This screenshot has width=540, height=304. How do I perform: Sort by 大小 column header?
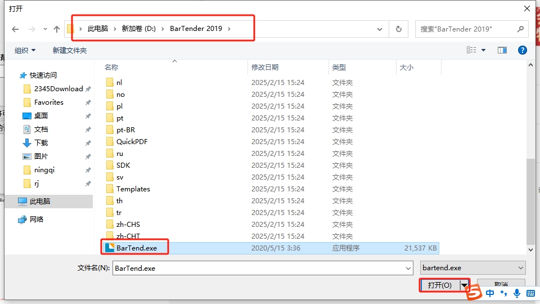tap(406, 67)
